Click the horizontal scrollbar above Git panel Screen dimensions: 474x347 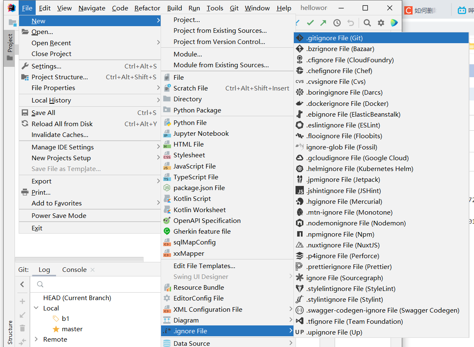tap(79, 259)
